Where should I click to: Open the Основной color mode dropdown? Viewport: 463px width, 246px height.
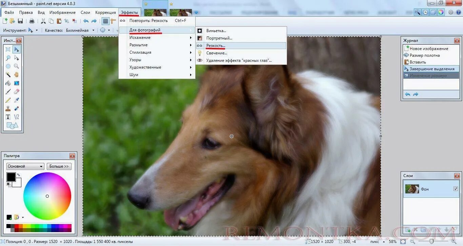tap(25, 166)
